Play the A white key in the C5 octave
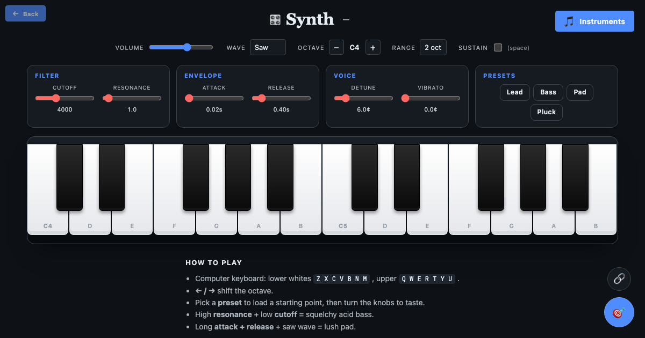This screenshot has width=645, height=338. 554,223
